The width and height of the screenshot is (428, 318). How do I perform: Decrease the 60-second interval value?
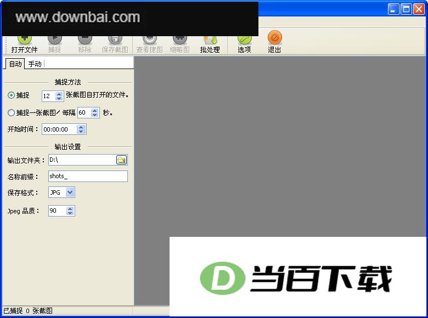95,115
